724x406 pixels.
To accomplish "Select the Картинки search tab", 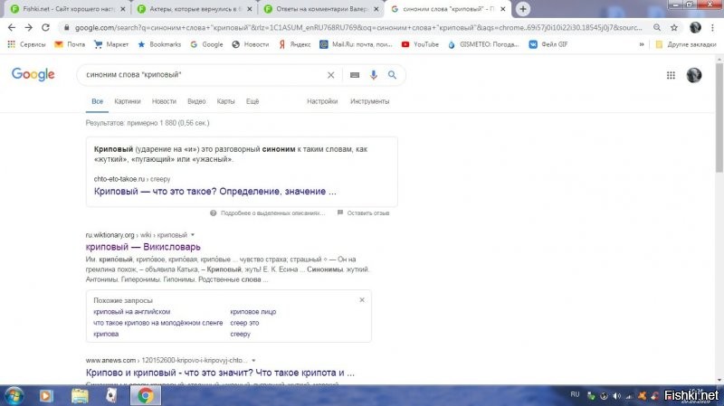I will pyautogui.click(x=128, y=101).
